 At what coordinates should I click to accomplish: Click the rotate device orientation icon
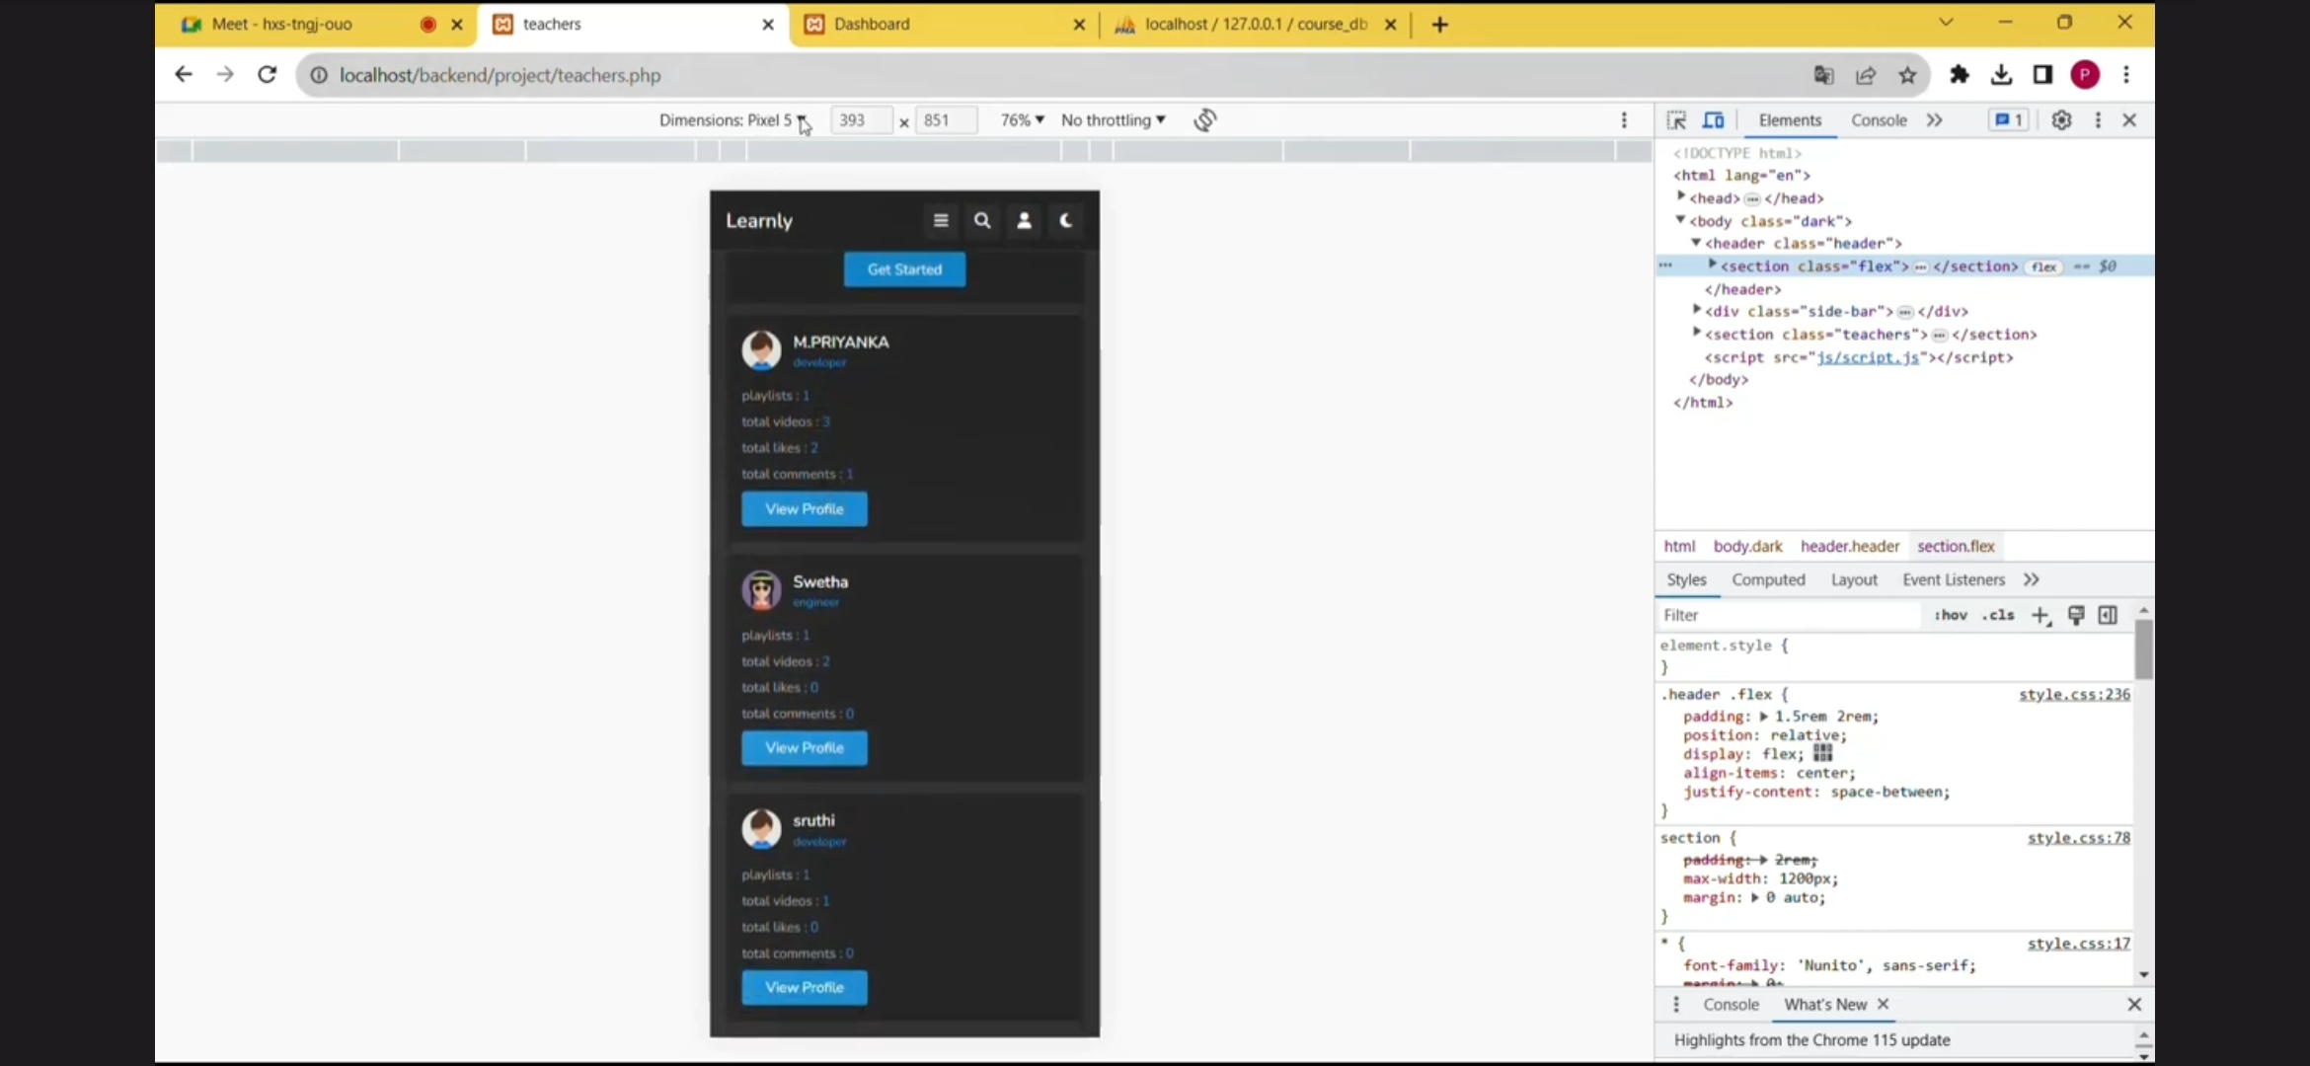(1204, 120)
